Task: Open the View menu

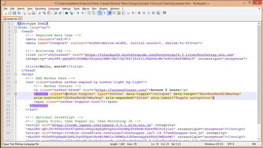Action: click(x=30, y=9)
